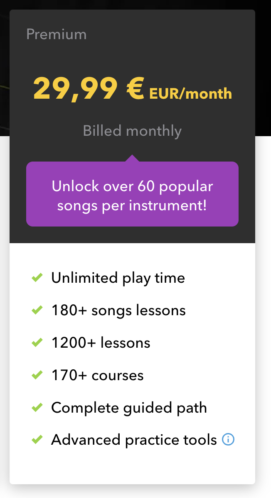Click the EUR/month label
271x498 pixels.
(x=190, y=94)
